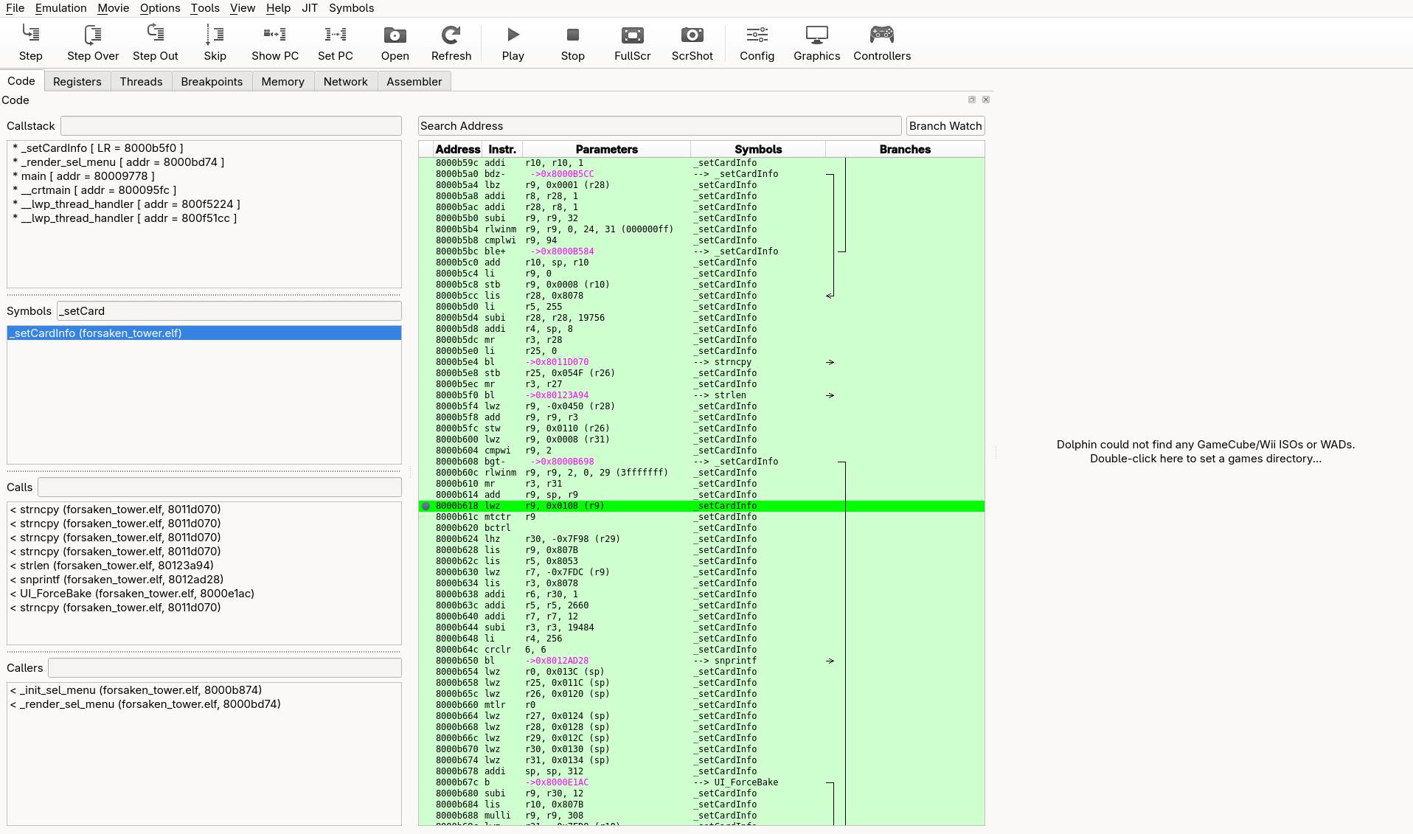Toggle the breakpoint dot at address 8000b618
This screenshot has width=1413, height=834.
426,506
